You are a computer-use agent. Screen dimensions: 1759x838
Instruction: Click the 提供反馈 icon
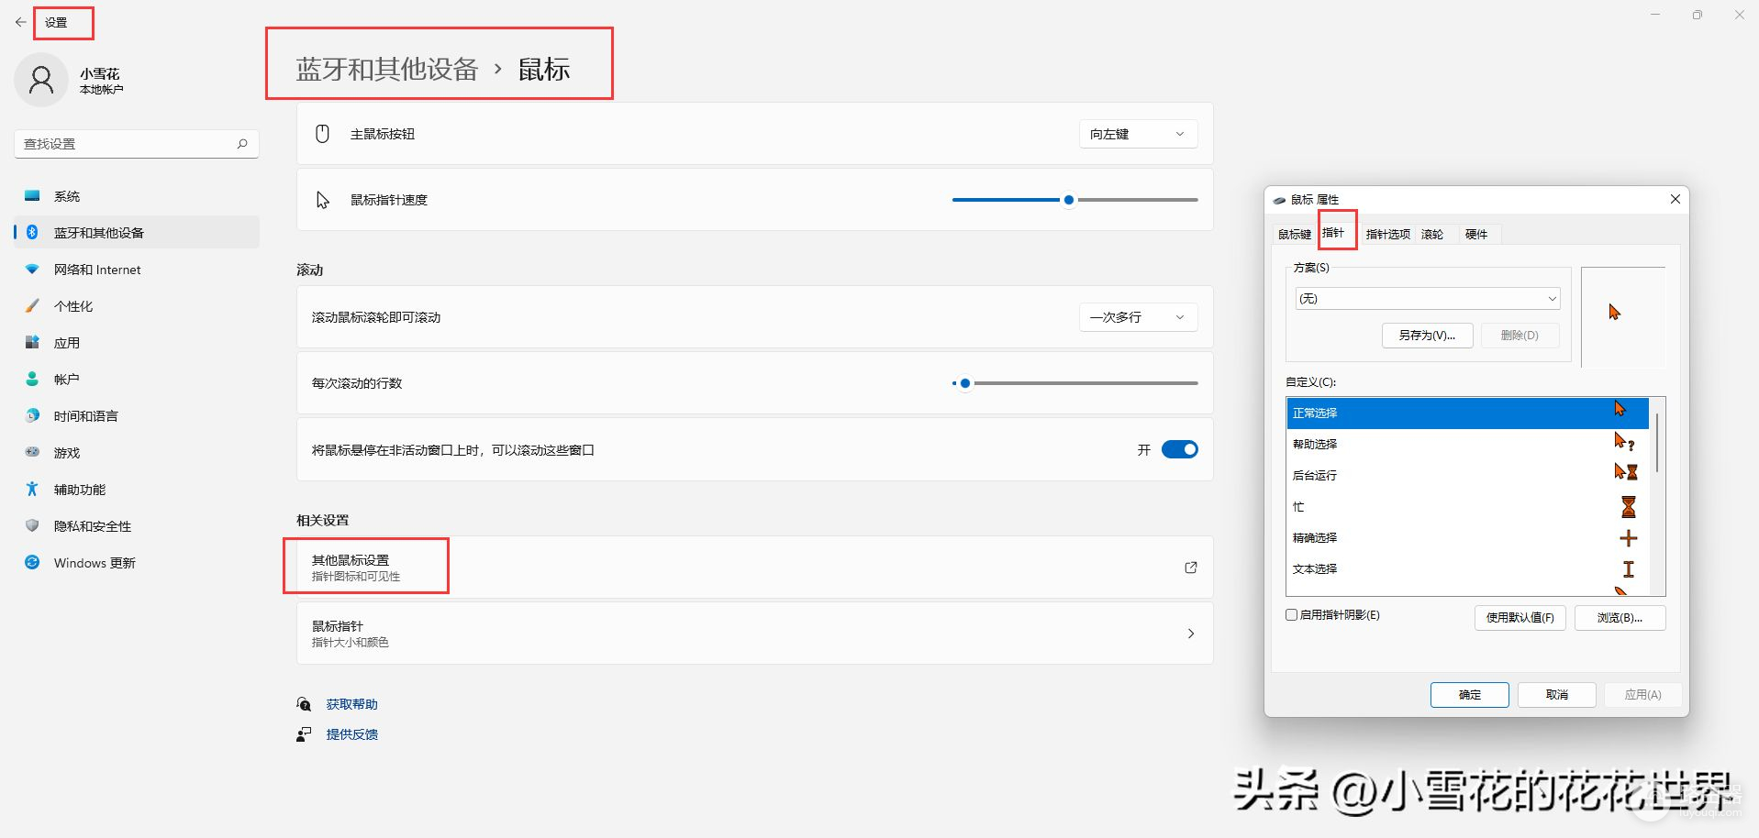click(304, 734)
